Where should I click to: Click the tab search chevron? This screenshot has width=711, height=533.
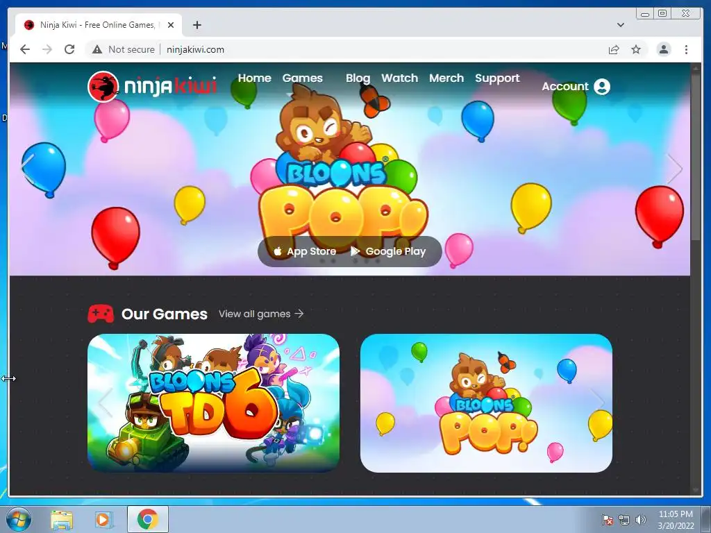click(x=621, y=25)
